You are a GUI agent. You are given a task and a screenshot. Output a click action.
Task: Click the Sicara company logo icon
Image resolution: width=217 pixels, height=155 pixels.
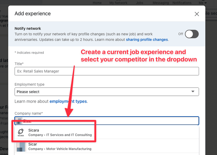click(21, 132)
